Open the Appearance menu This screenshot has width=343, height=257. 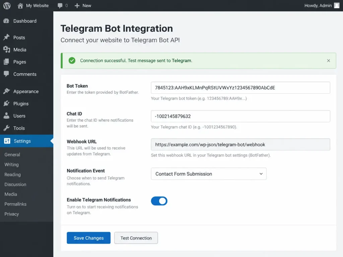coord(27,91)
